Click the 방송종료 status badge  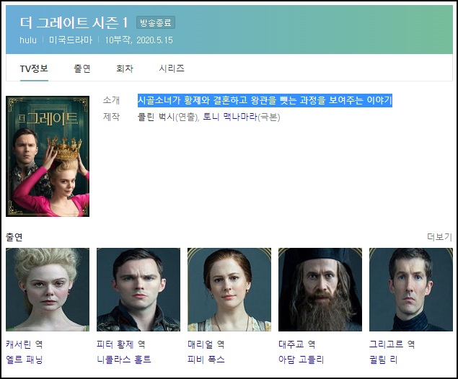[156, 22]
